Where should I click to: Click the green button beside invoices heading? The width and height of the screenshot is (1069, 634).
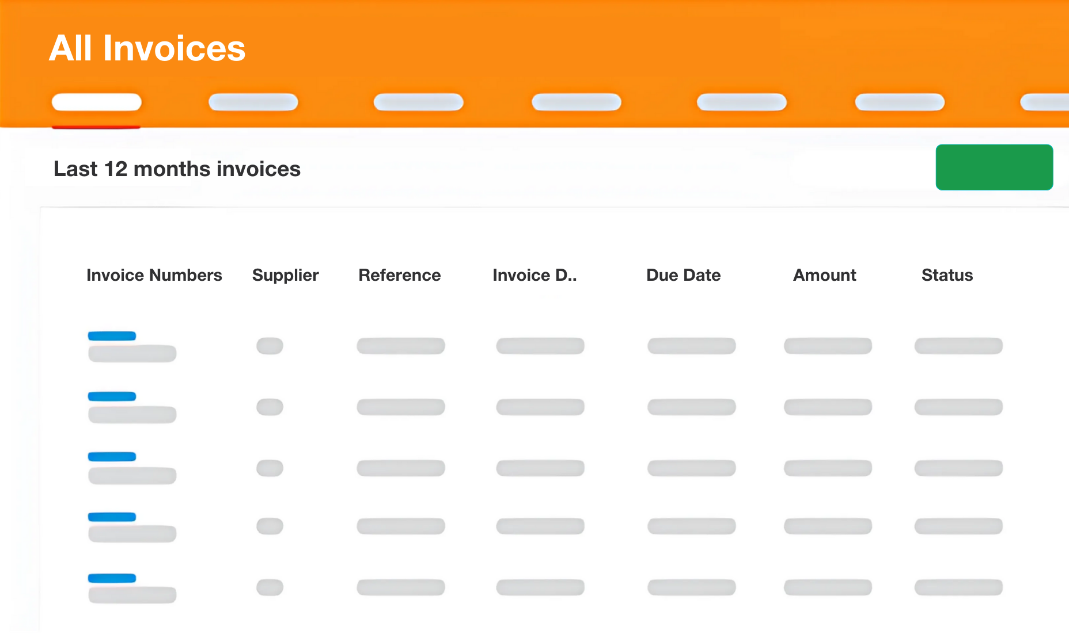[995, 167]
